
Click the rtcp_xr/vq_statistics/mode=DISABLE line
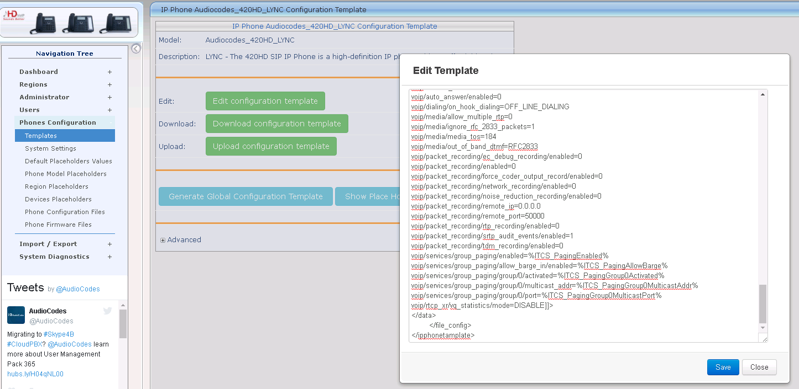(x=482, y=305)
